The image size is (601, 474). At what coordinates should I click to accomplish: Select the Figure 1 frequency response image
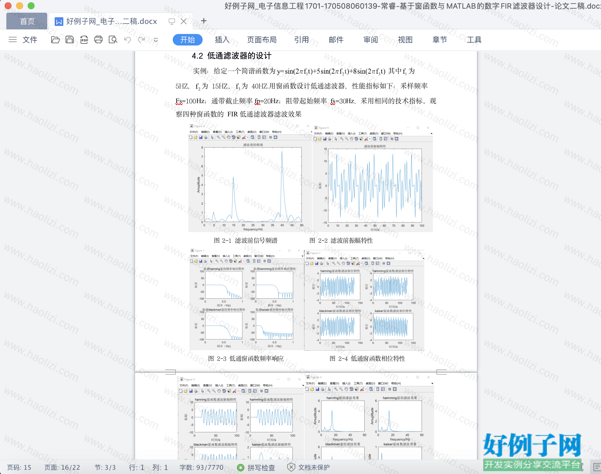coord(246,299)
